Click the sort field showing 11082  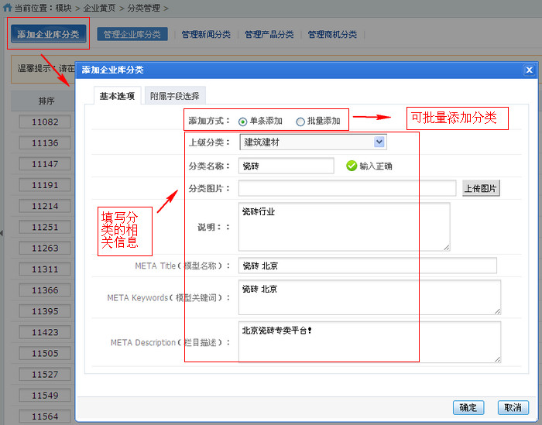click(x=45, y=122)
